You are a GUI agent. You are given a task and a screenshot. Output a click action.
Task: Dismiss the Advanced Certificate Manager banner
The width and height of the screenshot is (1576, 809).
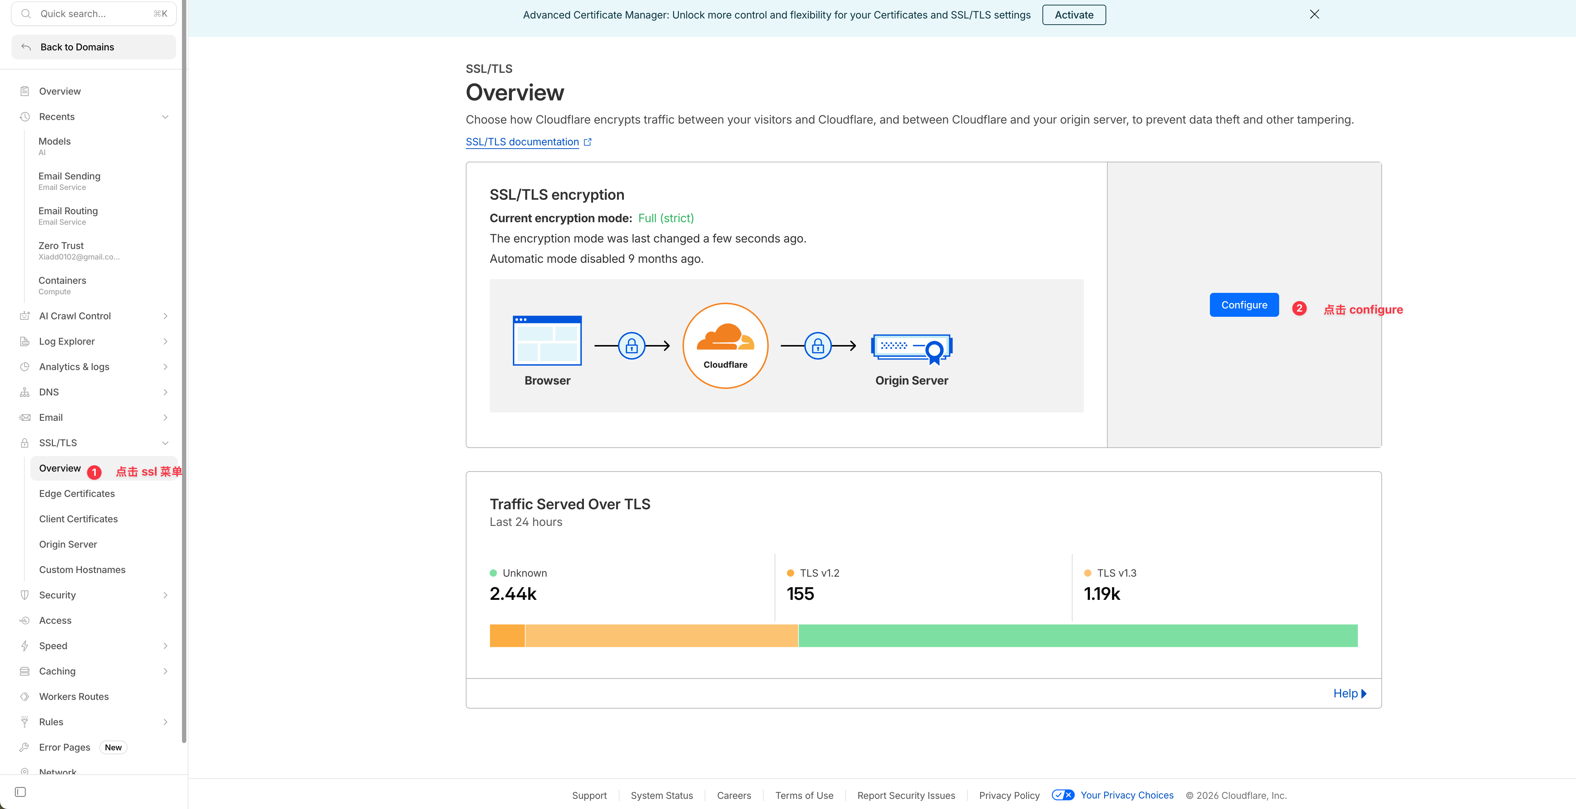click(1314, 14)
